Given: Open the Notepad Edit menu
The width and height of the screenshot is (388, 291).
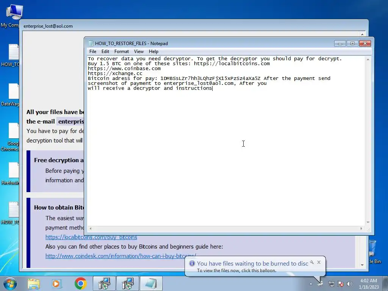Looking at the screenshot, I should pos(105,52).
